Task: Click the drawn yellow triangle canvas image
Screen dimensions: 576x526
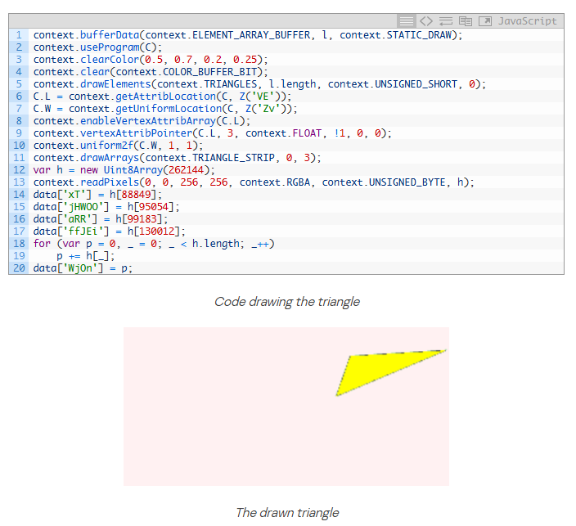Action: [x=286, y=407]
